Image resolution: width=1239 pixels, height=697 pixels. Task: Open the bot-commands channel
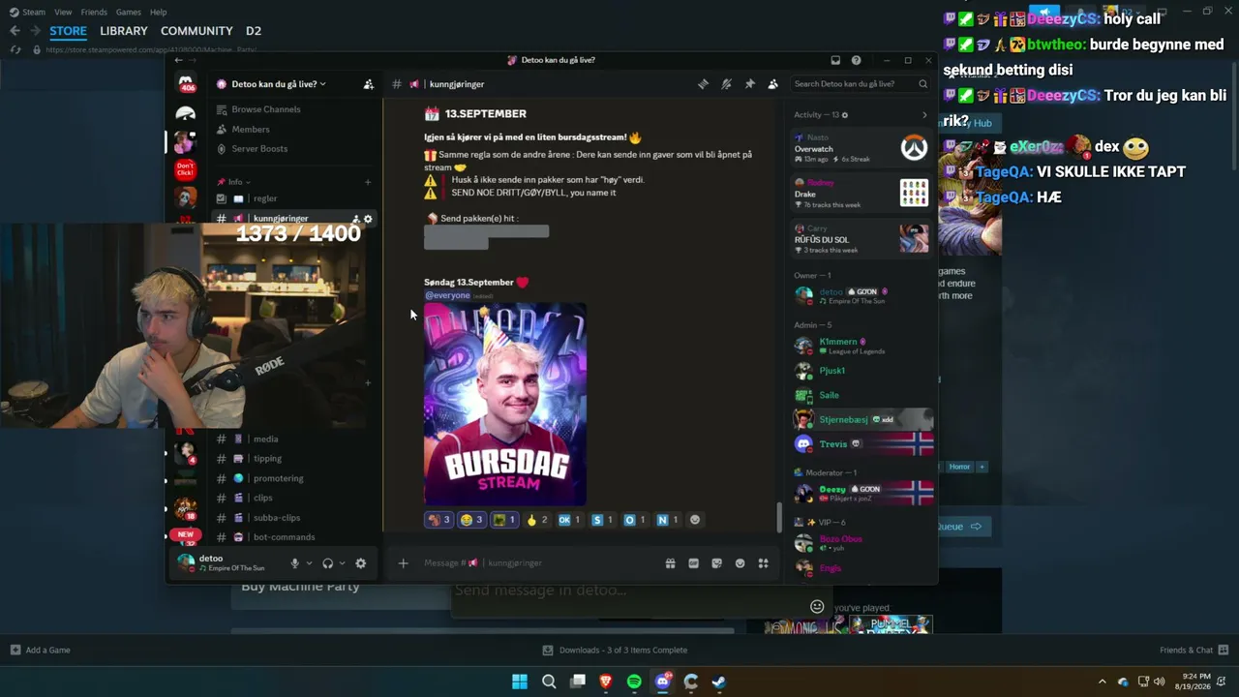284,537
